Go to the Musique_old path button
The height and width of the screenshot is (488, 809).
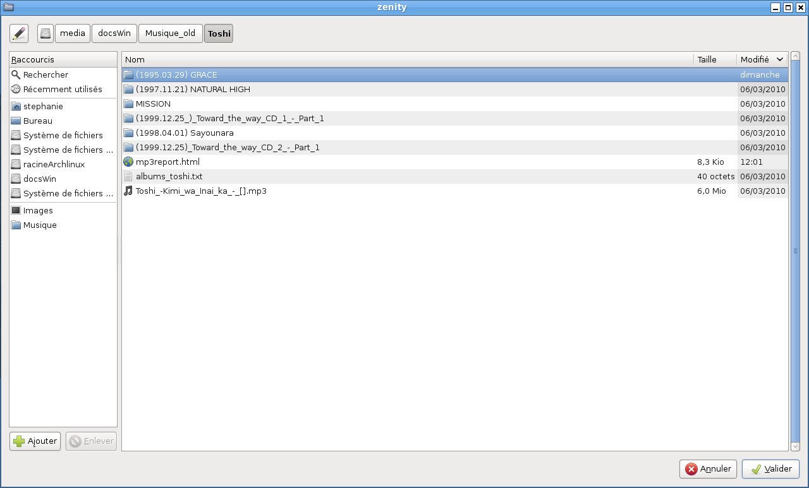point(171,33)
